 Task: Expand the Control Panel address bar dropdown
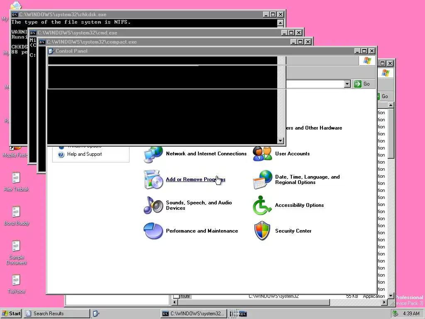pos(347,84)
